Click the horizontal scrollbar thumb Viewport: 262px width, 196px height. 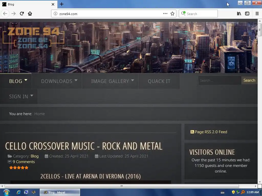pos(122,186)
